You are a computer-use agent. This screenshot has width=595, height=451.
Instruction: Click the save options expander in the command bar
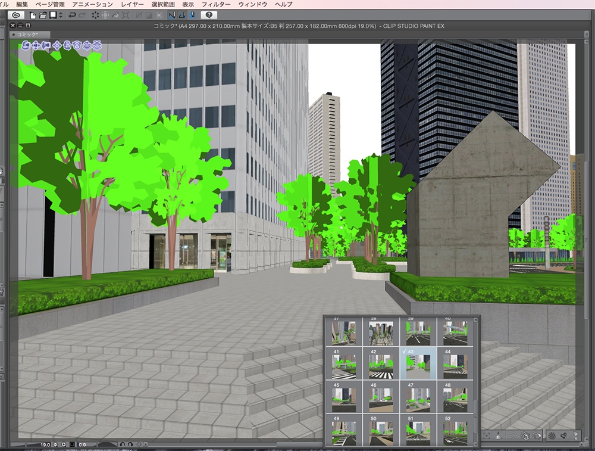click(59, 17)
